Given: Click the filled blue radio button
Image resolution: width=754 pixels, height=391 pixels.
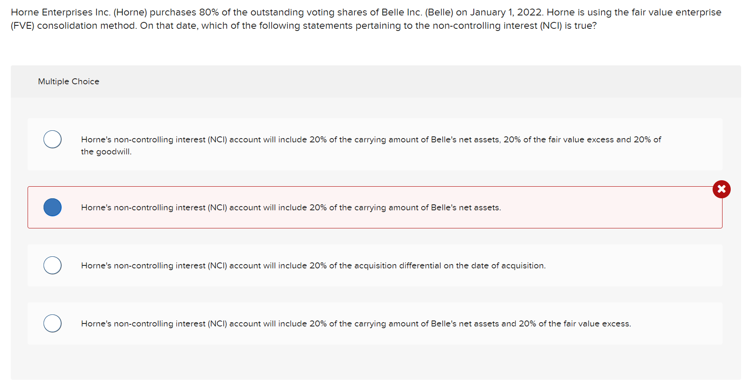Looking at the screenshot, I should tap(53, 207).
